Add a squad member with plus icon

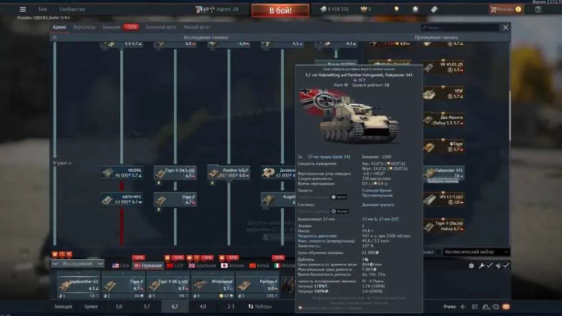pyautogui.click(x=463, y=306)
